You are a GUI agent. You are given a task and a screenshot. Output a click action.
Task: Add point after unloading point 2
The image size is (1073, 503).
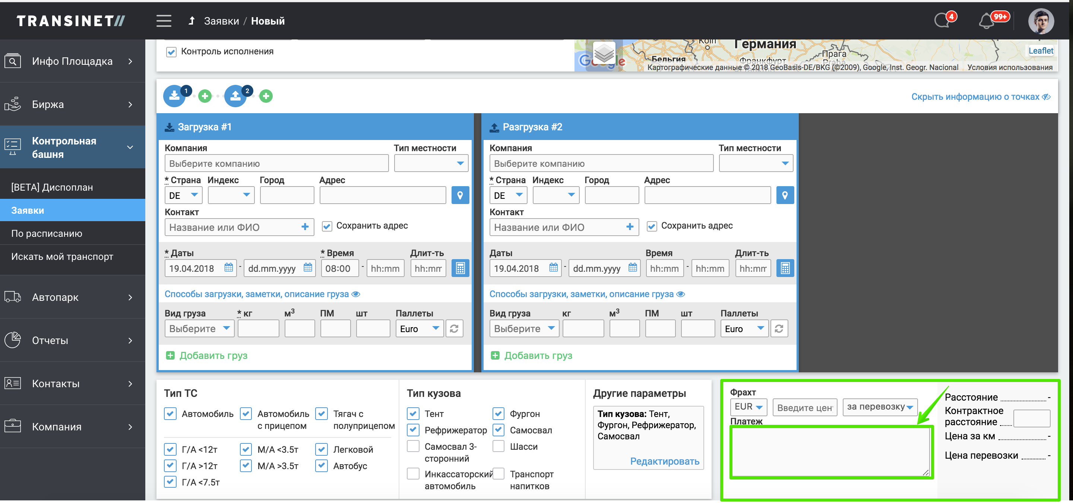(x=266, y=96)
